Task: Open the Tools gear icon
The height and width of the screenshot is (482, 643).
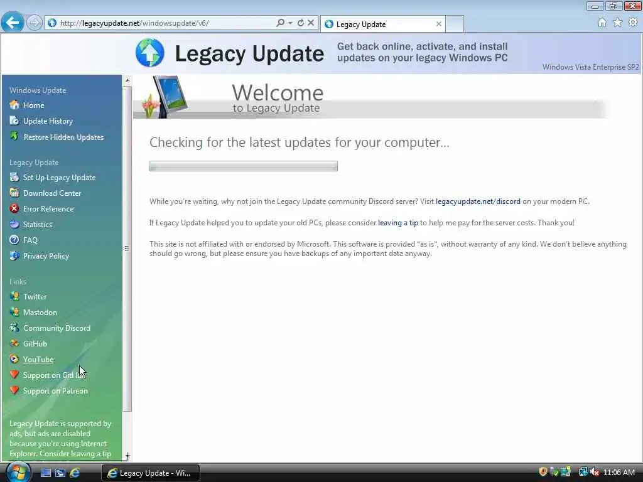Action: tap(633, 23)
